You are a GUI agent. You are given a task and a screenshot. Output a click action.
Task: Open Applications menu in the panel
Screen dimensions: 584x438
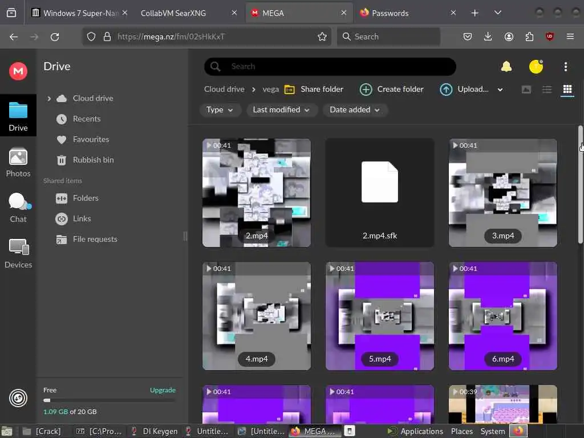tap(415, 431)
